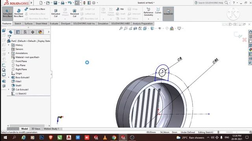252x141 pixels.
Task: Open the dropdown arrow under Curves
Action: [158, 19]
